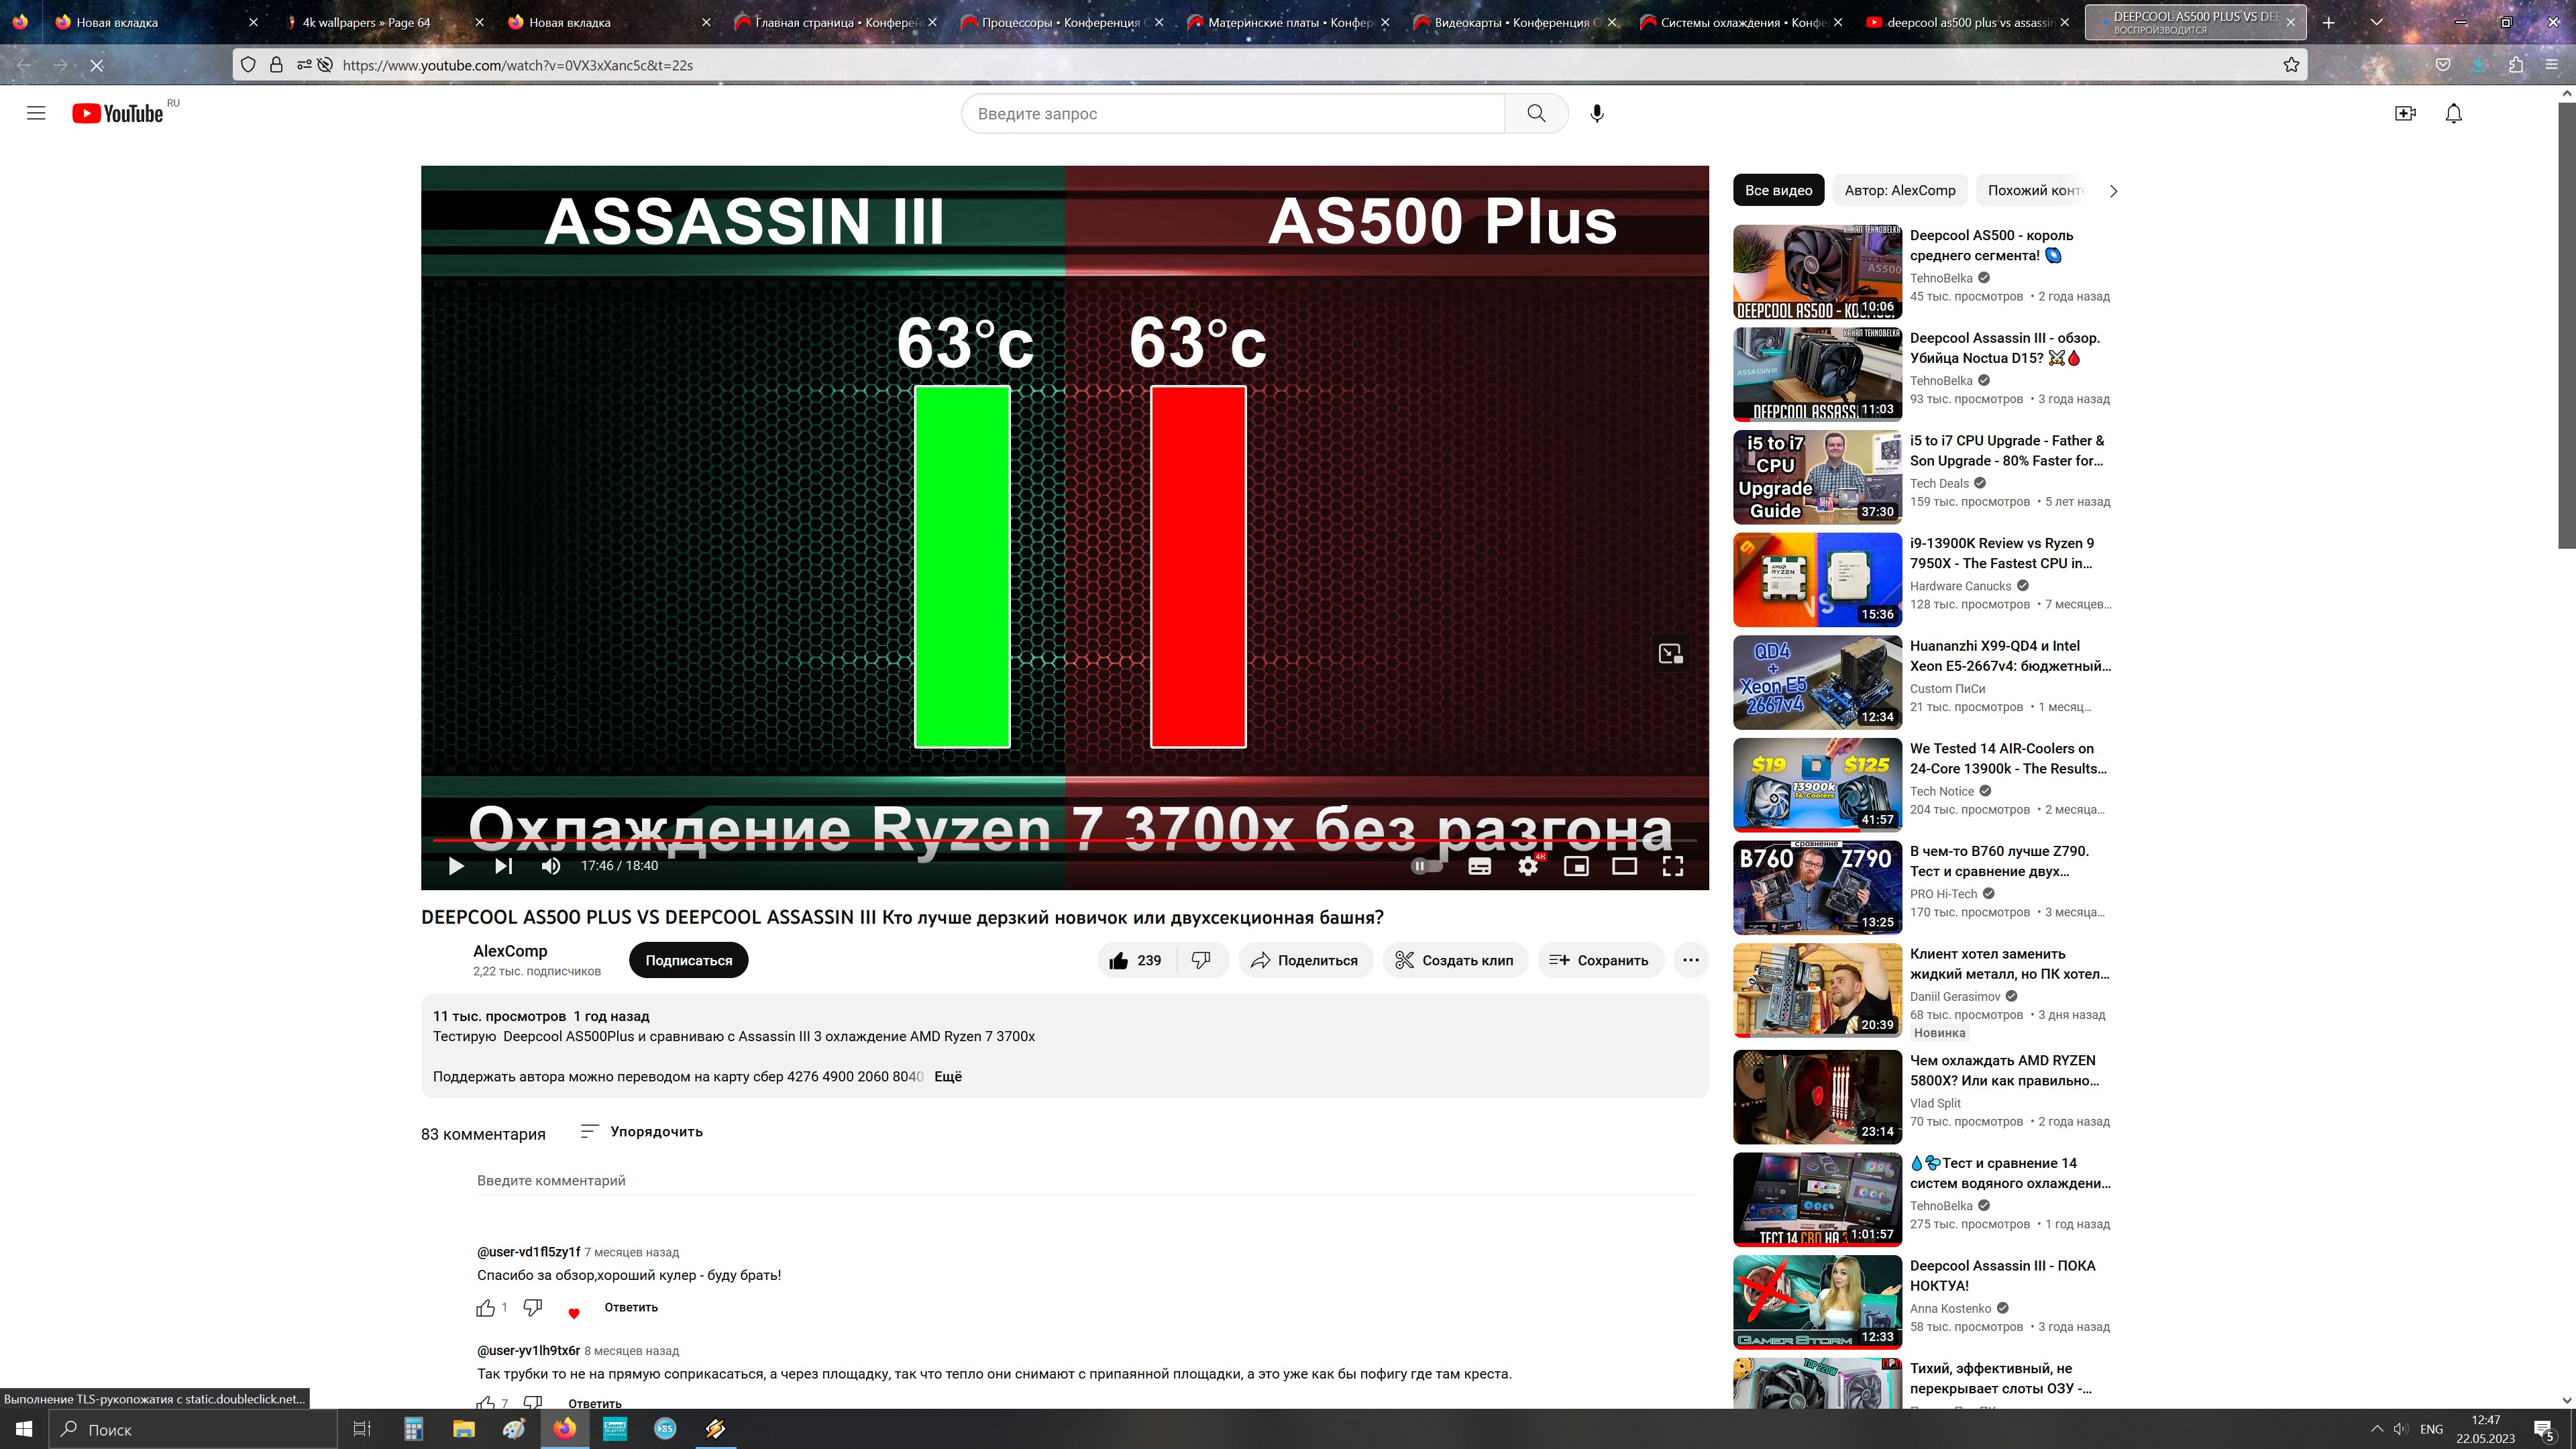Open video settings gear icon
The image size is (2576, 1449).
tap(1527, 866)
